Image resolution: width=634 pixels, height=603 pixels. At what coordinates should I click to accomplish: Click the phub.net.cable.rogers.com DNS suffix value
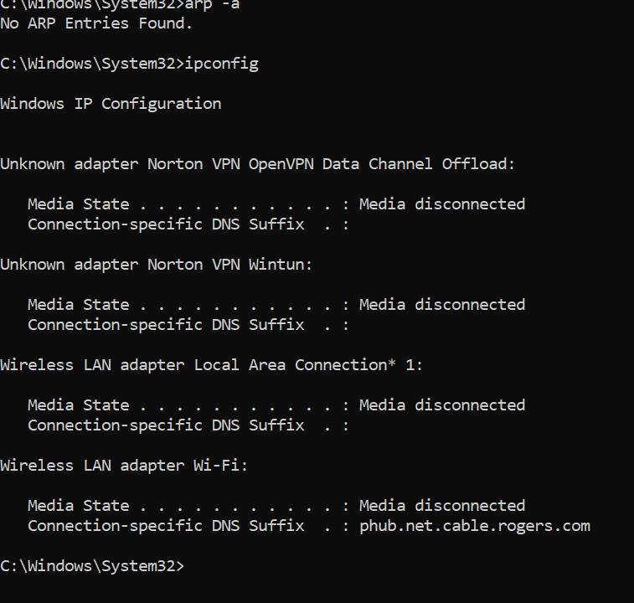click(475, 527)
